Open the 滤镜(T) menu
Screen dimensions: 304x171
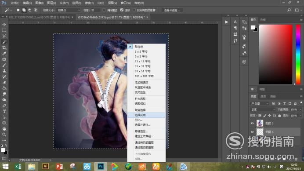tap(89, 3)
